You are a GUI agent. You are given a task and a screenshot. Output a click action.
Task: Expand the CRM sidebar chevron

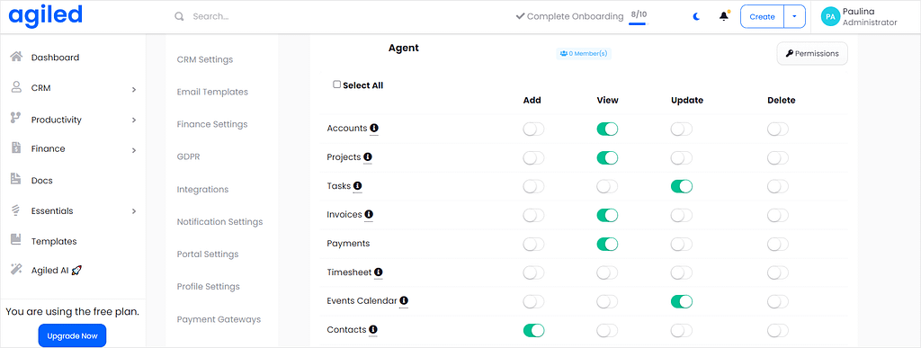[134, 90]
